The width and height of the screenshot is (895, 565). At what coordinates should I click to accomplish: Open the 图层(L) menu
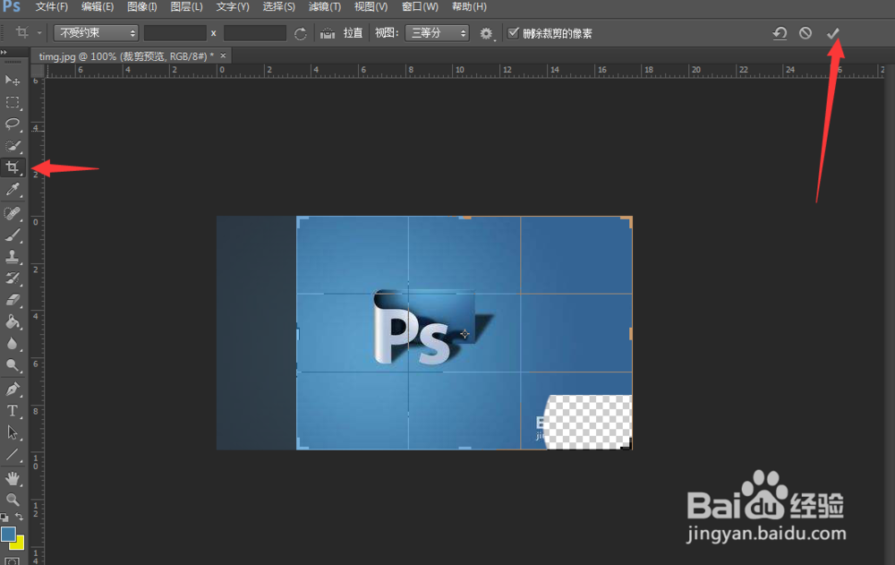[x=186, y=7]
